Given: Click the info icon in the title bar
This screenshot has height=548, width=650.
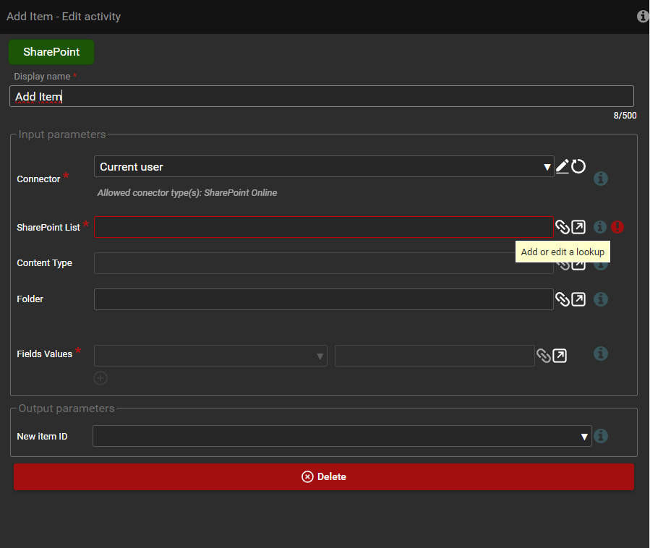Looking at the screenshot, I should point(642,17).
